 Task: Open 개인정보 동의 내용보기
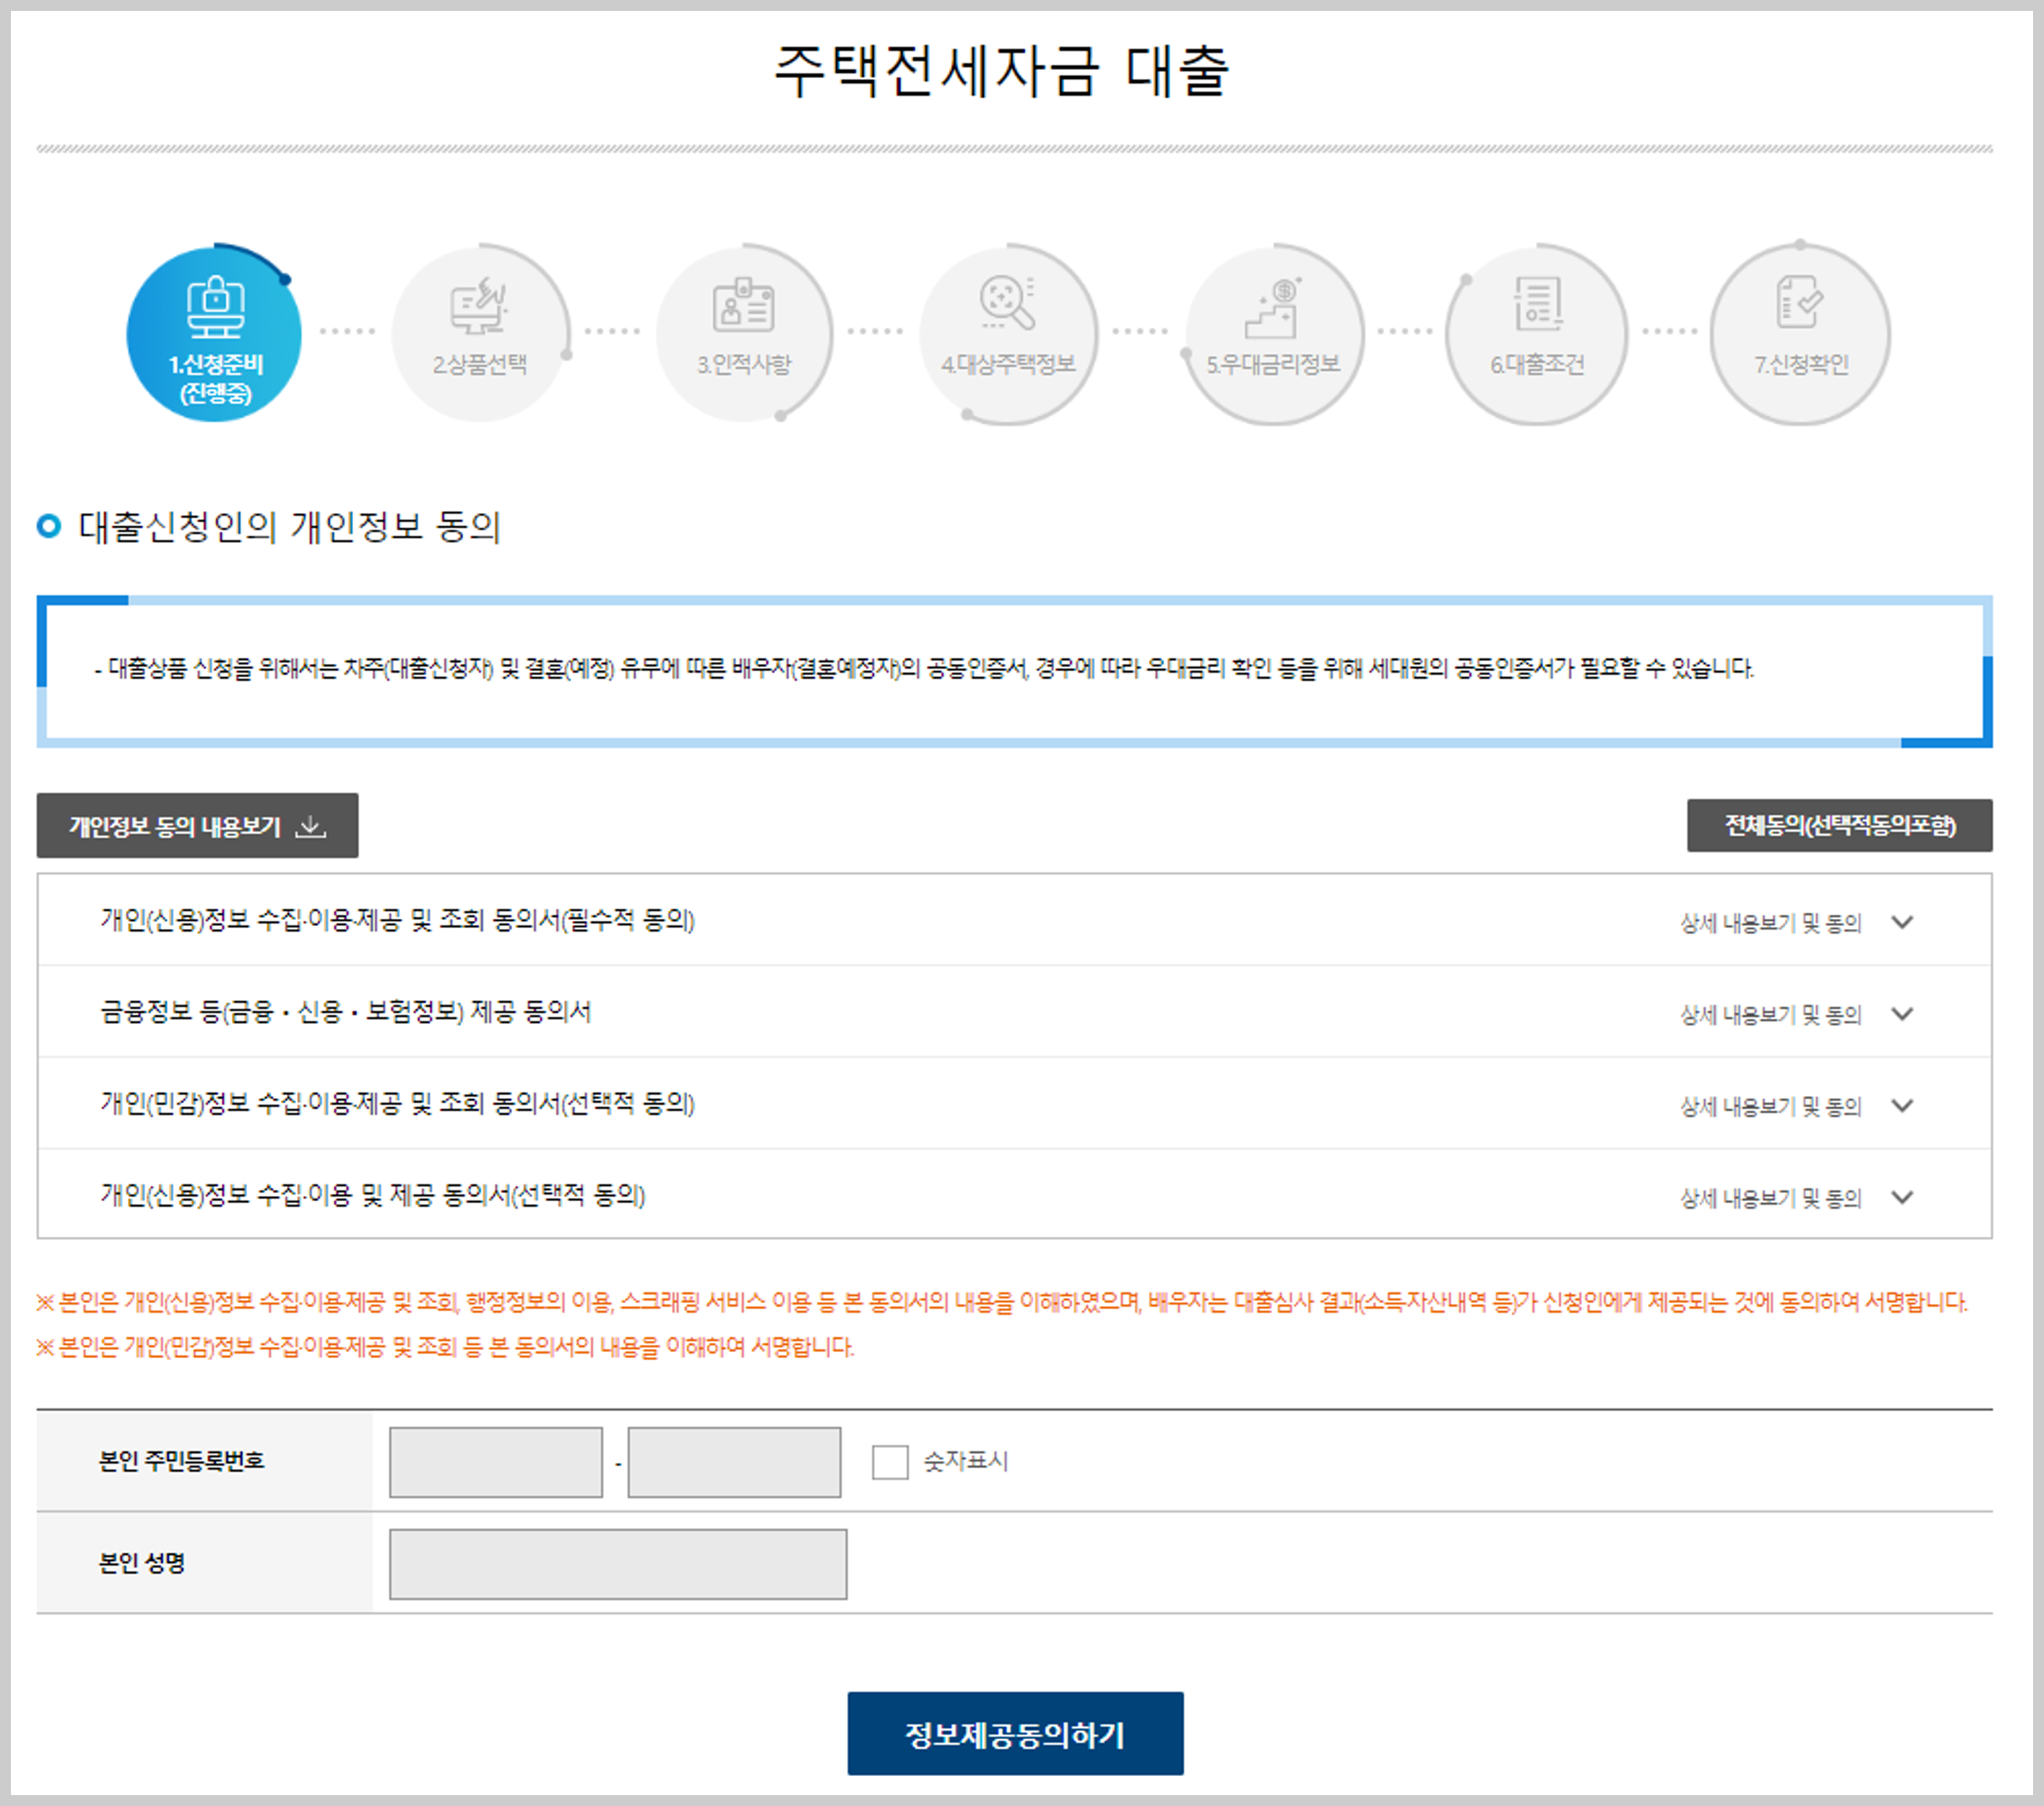pyautogui.click(x=176, y=825)
